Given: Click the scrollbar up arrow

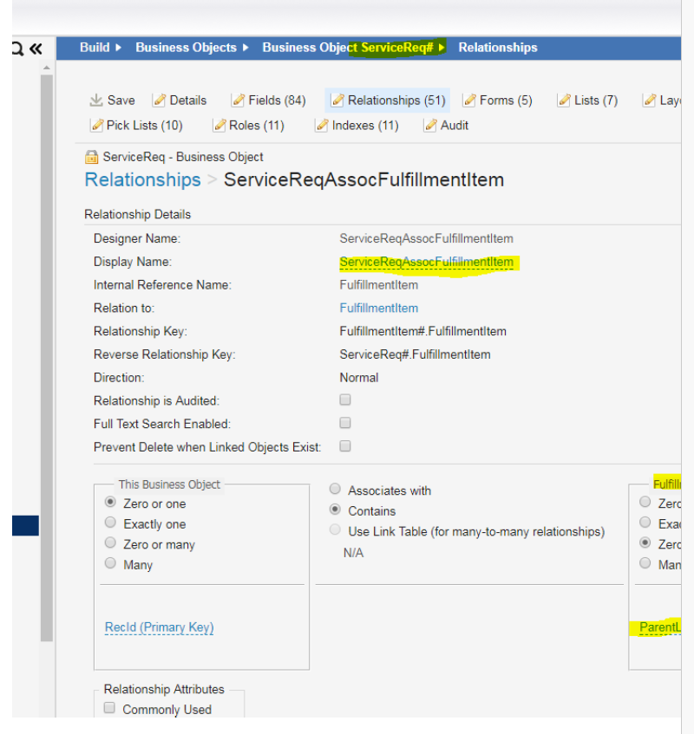Looking at the screenshot, I should click(46, 68).
